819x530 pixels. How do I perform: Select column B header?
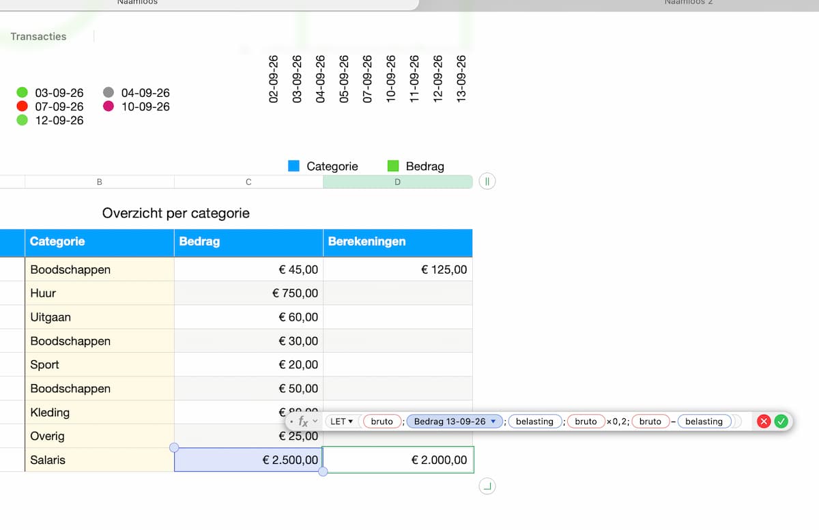tap(100, 181)
